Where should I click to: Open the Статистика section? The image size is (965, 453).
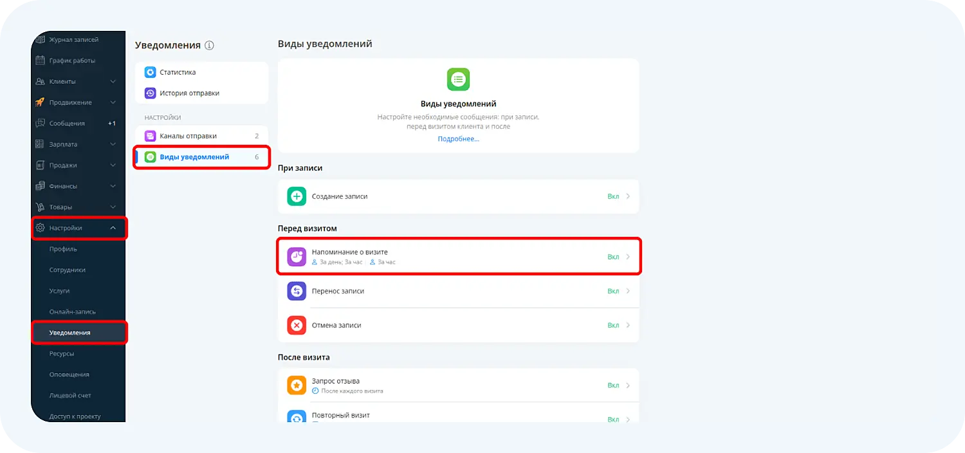(x=201, y=72)
